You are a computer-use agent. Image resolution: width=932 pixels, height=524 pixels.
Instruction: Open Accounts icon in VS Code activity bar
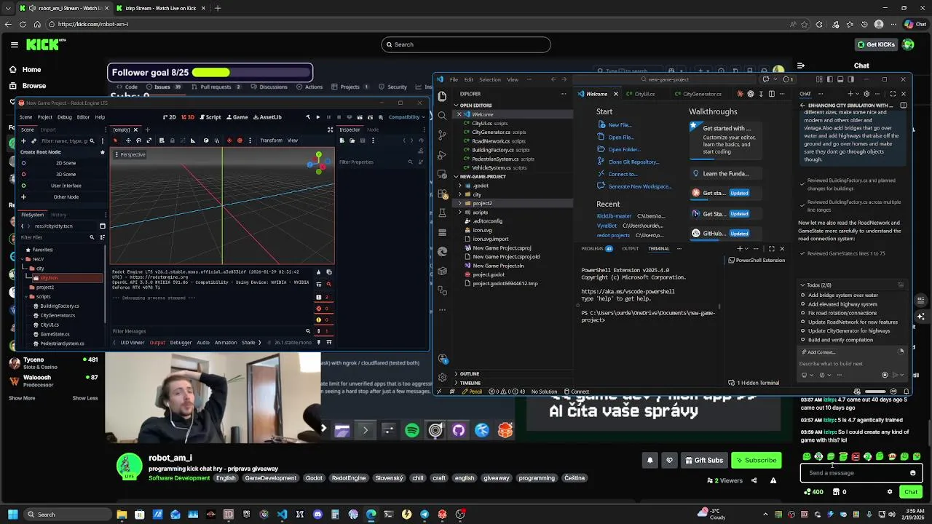coord(442,358)
